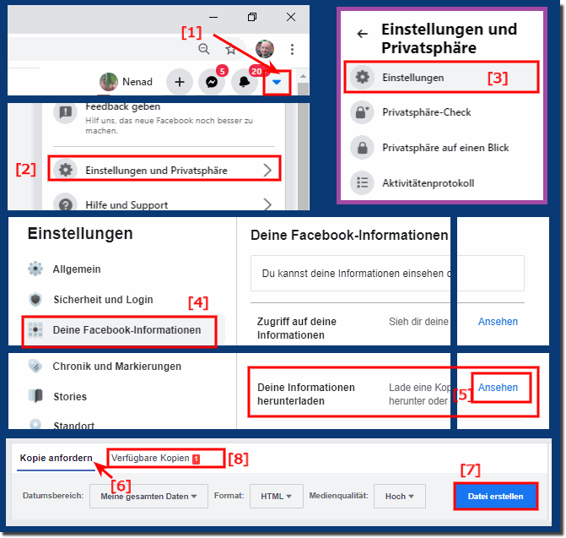Open Messenger chats icon

point(212,82)
